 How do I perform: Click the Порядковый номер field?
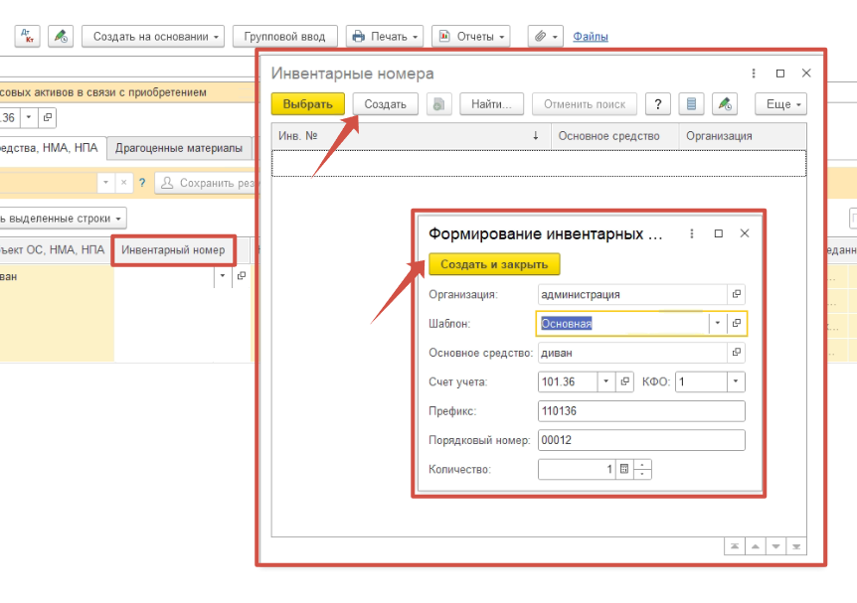(x=641, y=440)
